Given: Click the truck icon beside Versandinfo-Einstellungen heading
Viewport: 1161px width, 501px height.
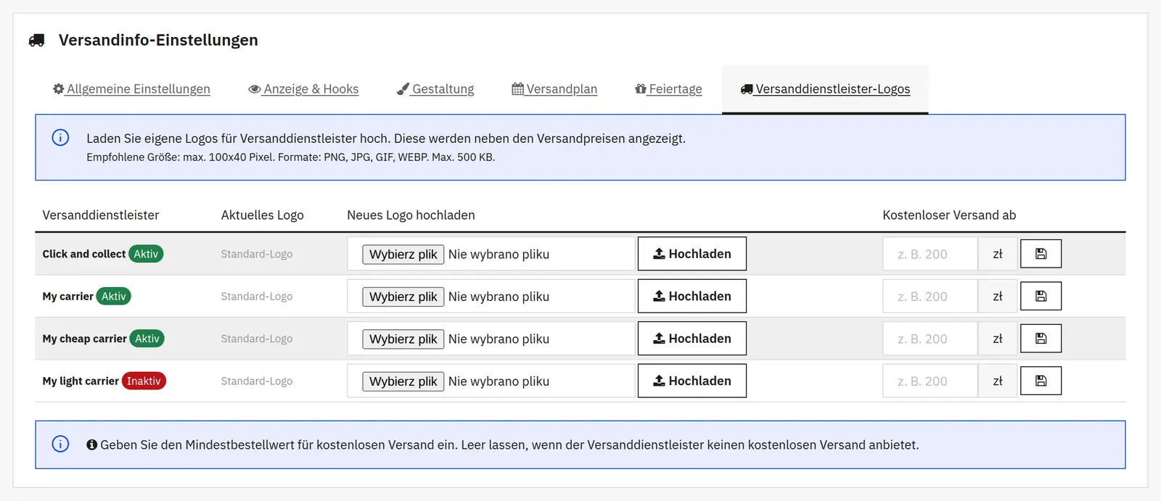Looking at the screenshot, I should pos(36,41).
